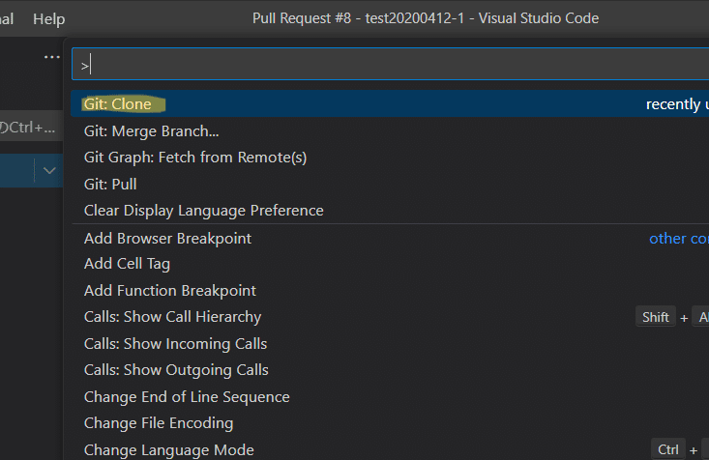
Task: Choose Calls: Show Outgoing Calls
Action: [176, 369]
